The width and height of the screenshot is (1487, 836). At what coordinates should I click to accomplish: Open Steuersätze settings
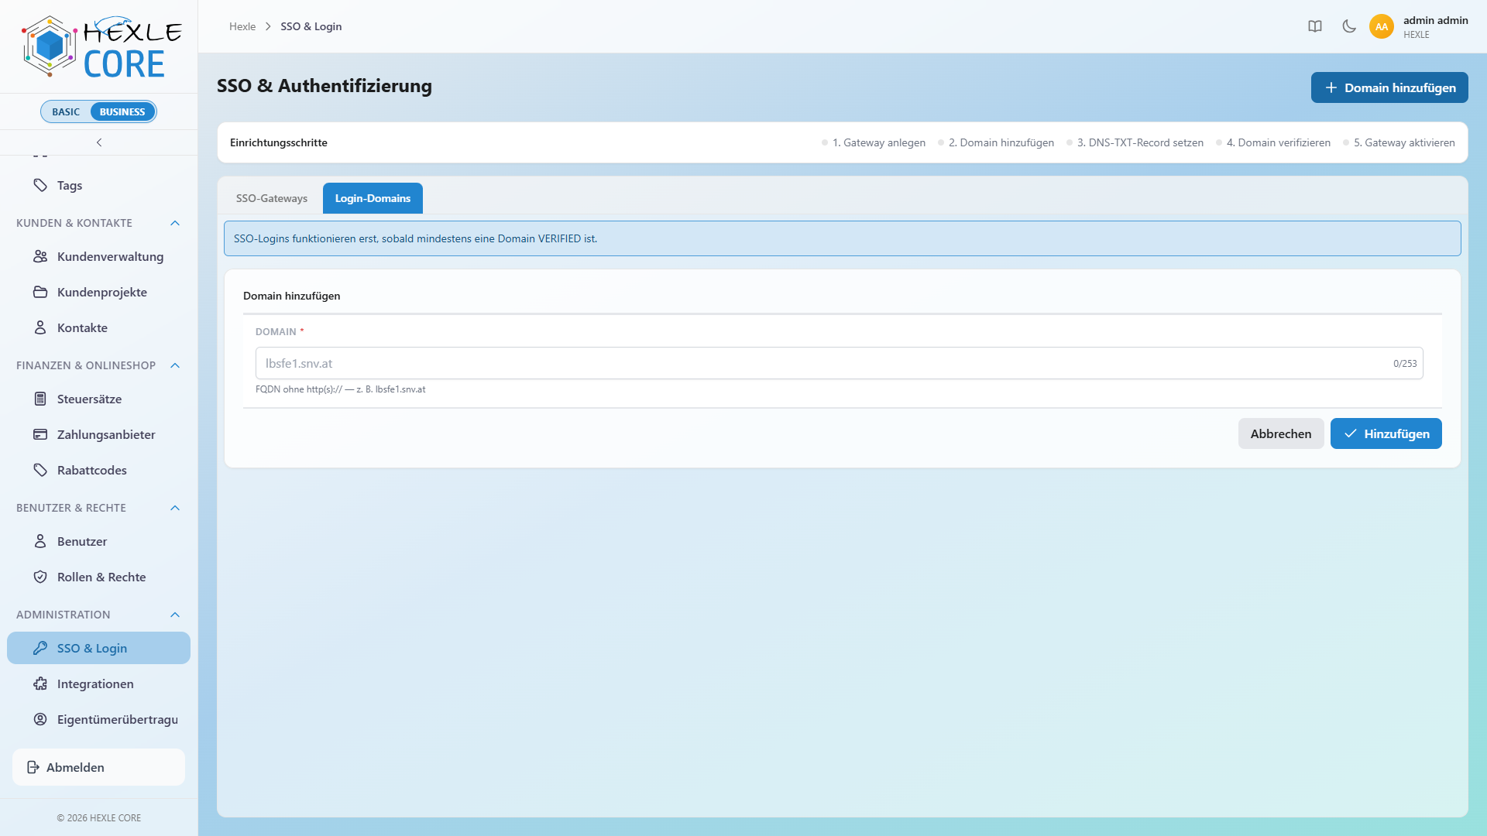pyautogui.click(x=98, y=399)
